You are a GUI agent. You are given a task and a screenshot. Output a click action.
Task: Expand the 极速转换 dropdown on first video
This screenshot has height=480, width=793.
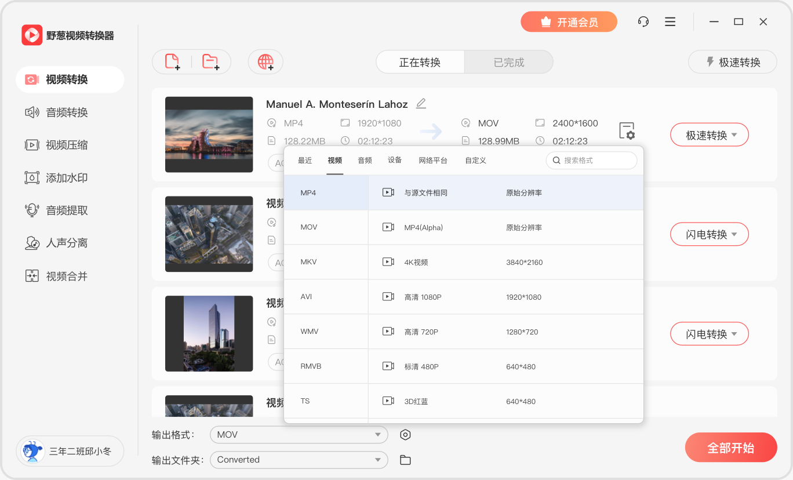tap(734, 135)
